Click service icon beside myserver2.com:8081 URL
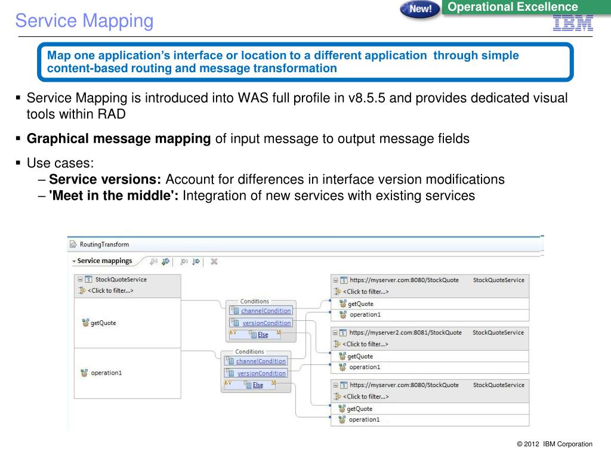The image size is (611, 458). coord(343,333)
